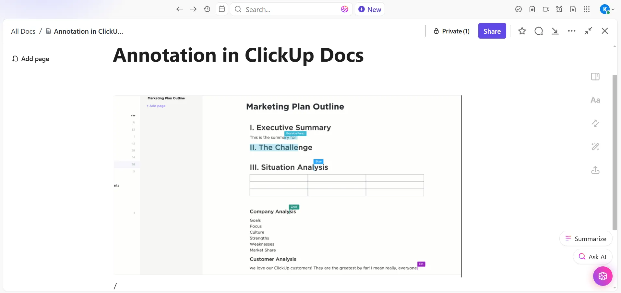Screen dimensions: 621x293
Task: Click scrollbar down arrow at bottom
Action: pos(615,288)
